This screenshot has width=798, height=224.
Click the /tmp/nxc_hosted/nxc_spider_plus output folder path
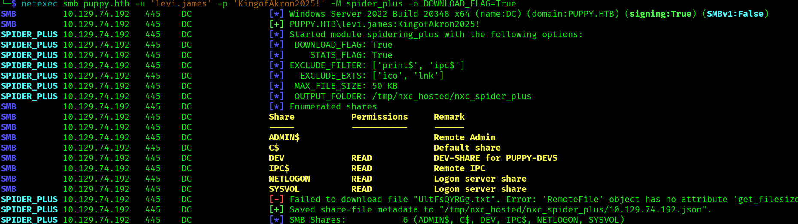451,96
